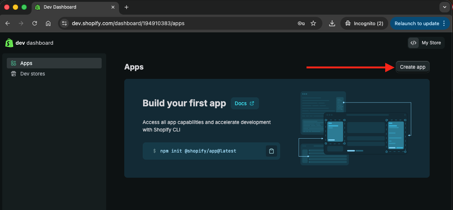The width and height of the screenshot is (453, 210).
Task: Expand the tab search dropdown arrow
Action: point(445,7)
